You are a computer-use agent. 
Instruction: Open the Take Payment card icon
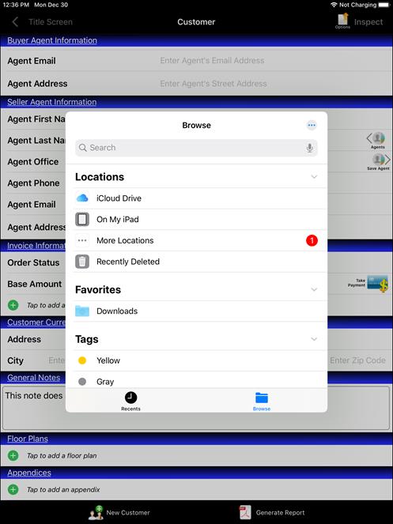[x=378, y=284]
